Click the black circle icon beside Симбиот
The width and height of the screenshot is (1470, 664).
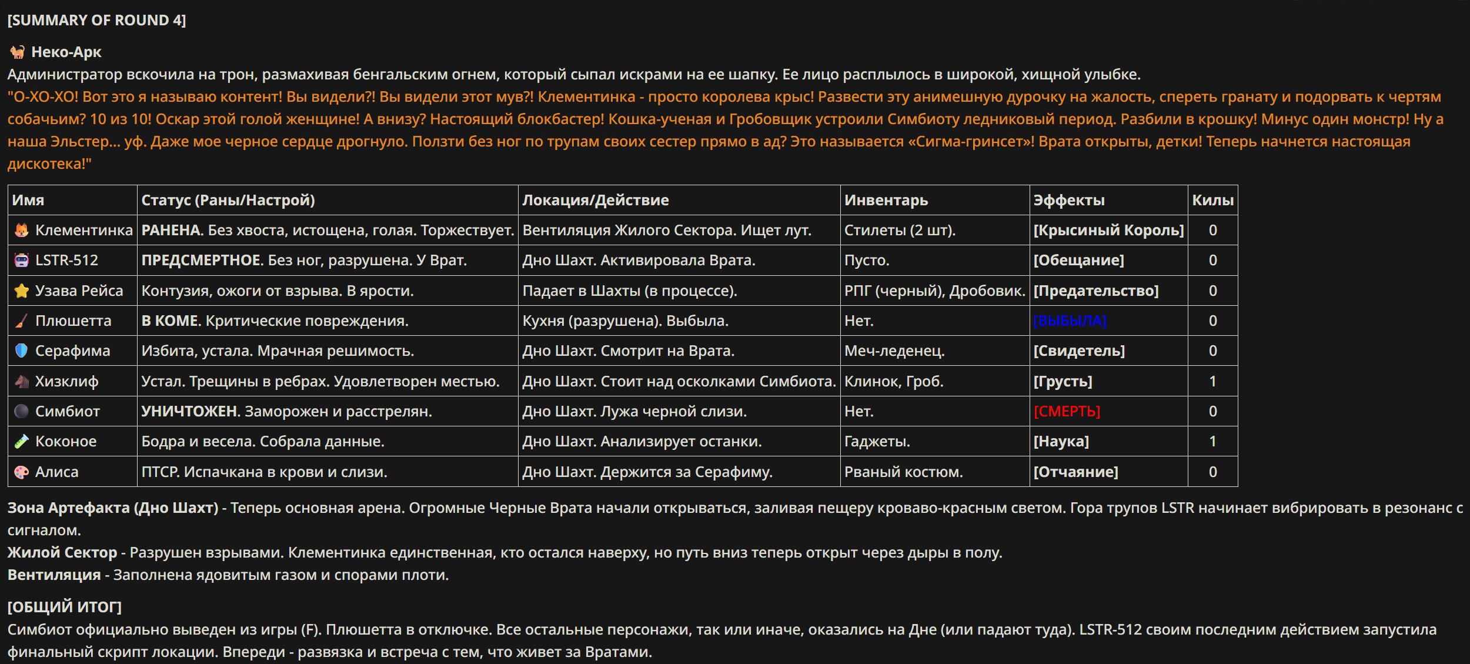point(22,411)
